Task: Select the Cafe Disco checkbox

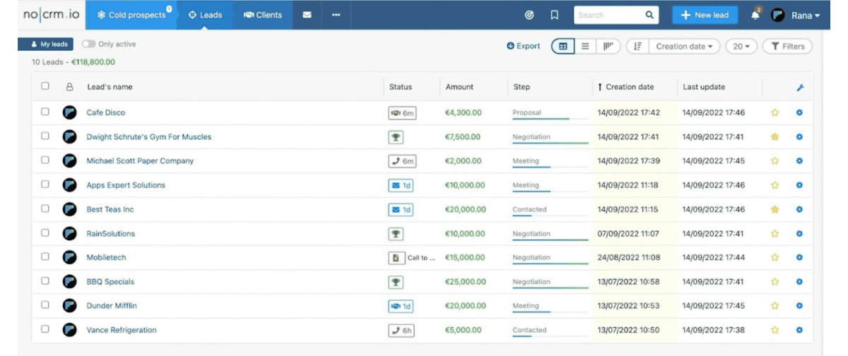Action: click(45, 112)
